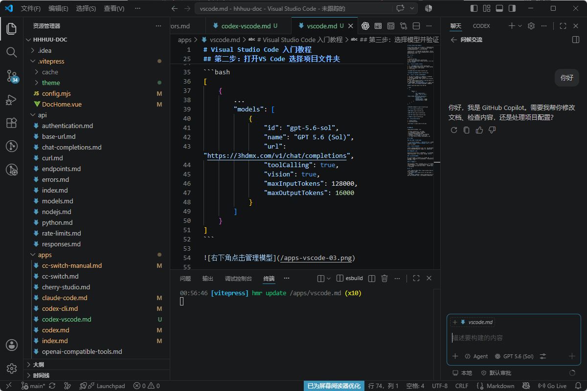Open the 文件(F) menu
Viewport: 587px width, 391px height.
31,8
